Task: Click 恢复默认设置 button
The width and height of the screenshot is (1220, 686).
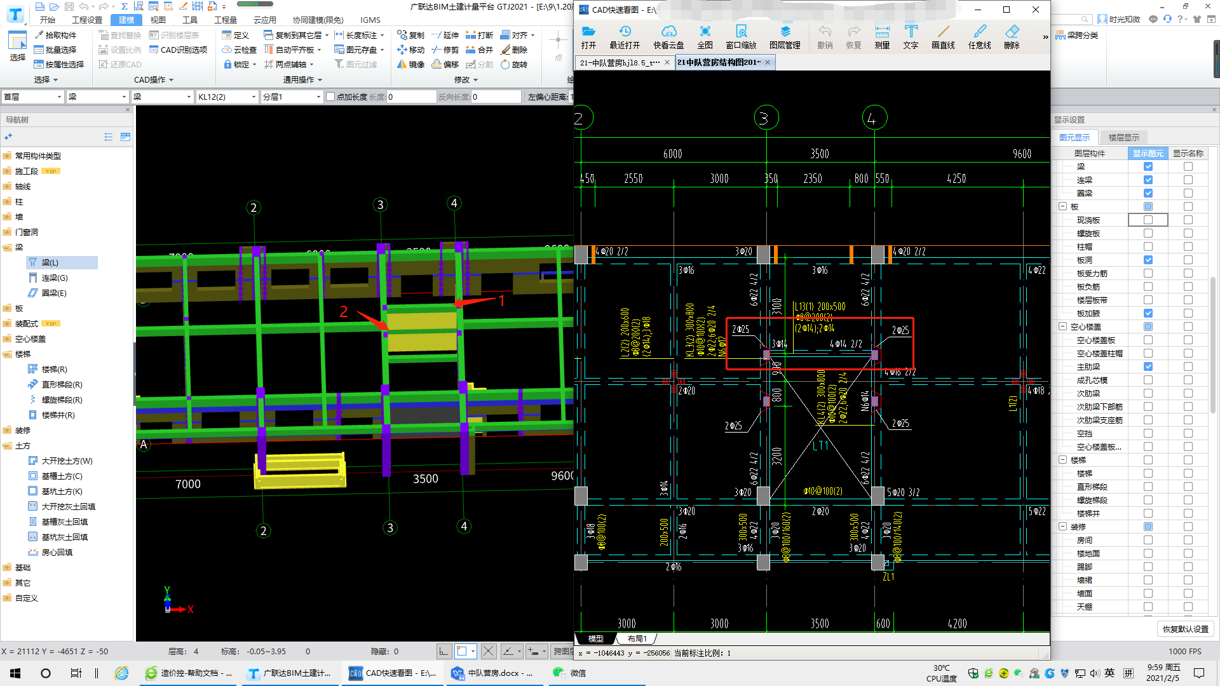Action: (1185, 629)
